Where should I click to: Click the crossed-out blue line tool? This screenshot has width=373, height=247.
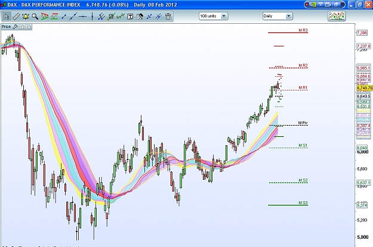pos(159,17)
